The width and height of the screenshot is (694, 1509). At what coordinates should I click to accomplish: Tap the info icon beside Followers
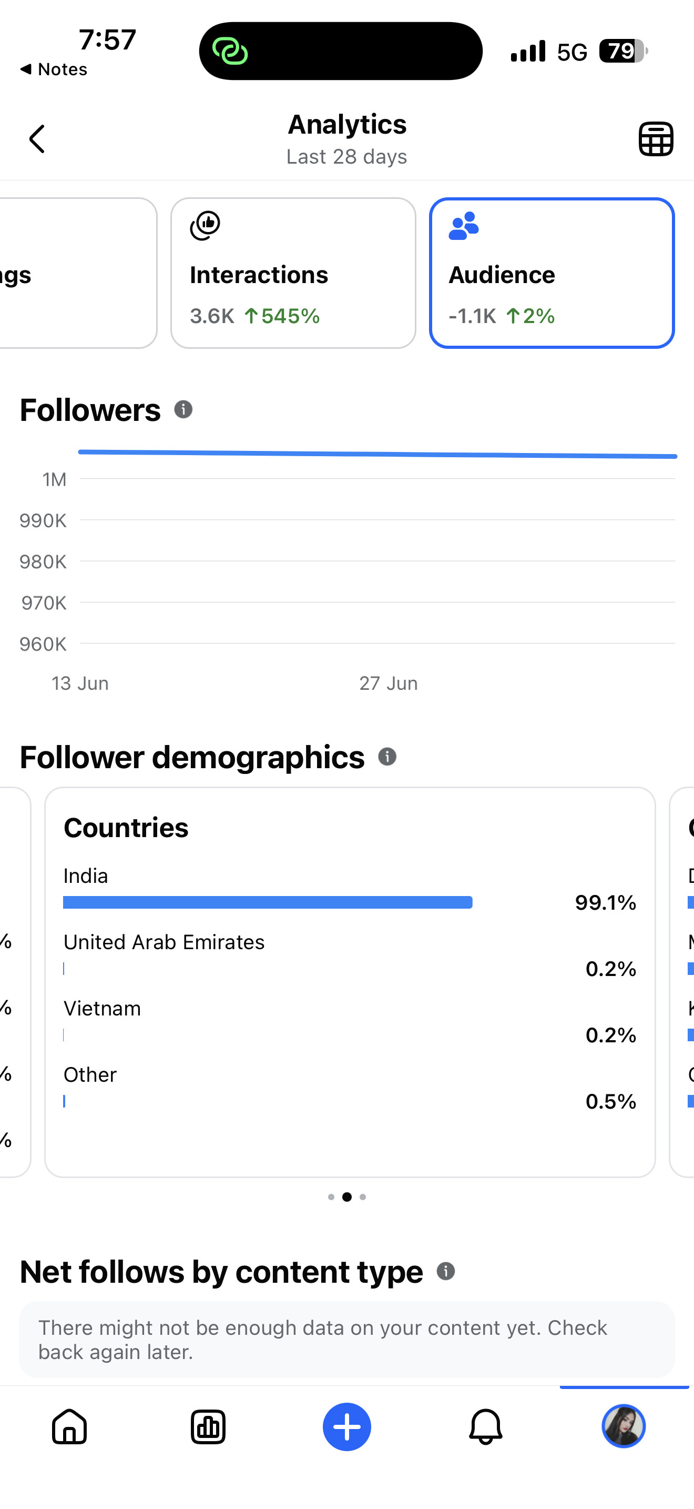pyautogui.click(x=183, y=409)
